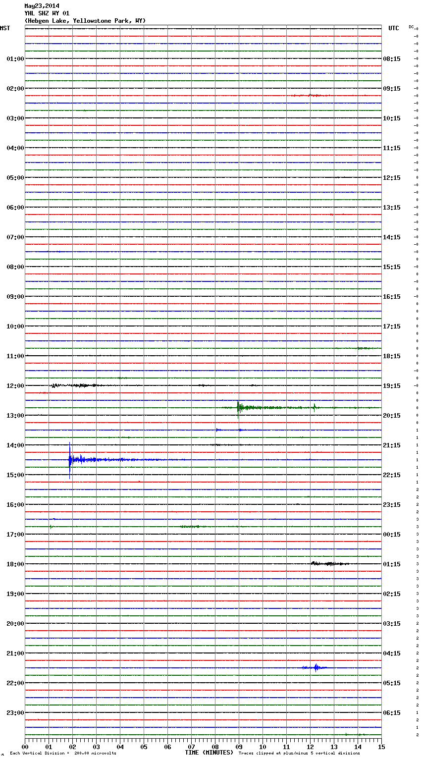This screenshot has width=421, height=760.
Task: Click the 15:15 UTC time label
Action: [392, 267]
